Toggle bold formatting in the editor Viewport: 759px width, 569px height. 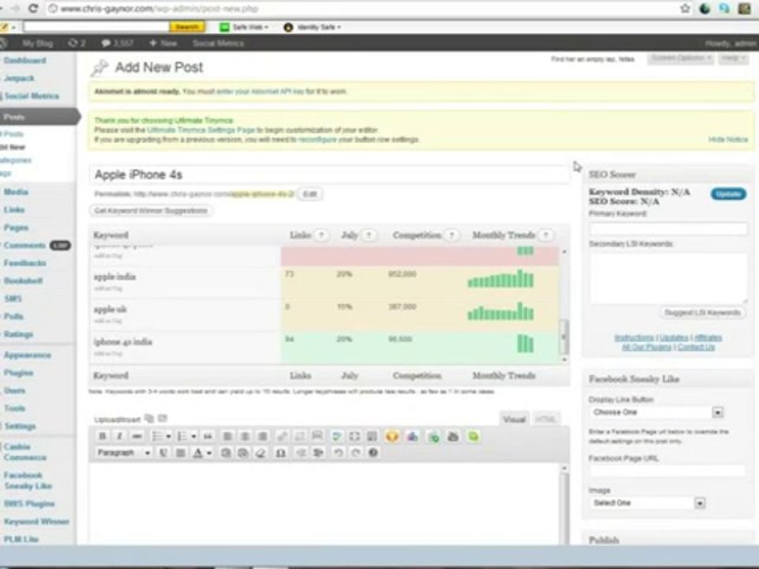102,436
